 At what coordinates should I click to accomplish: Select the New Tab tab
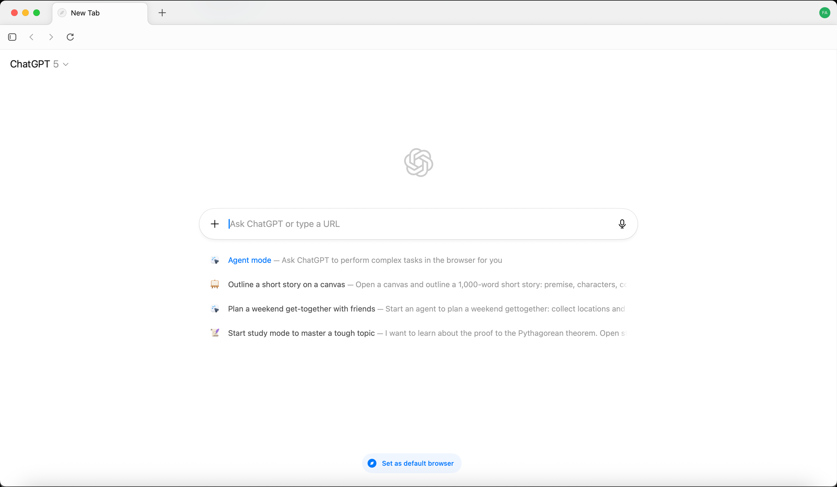click(x=100, y=13)
